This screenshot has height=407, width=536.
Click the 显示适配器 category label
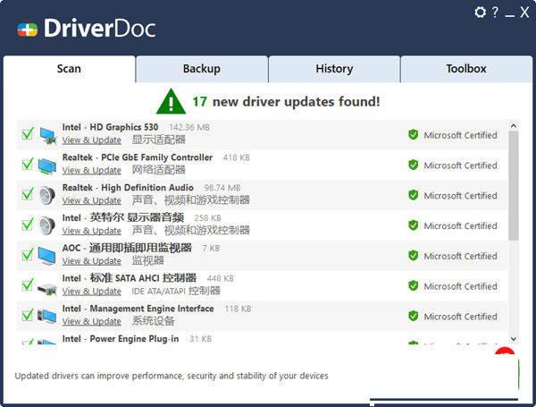click(x=159, y=140)
